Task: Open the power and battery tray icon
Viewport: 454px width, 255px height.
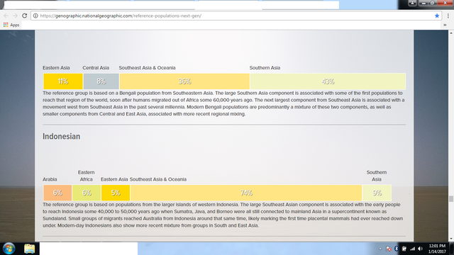Action: (404, 249)
